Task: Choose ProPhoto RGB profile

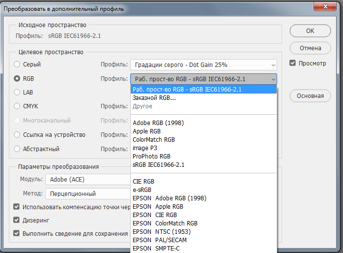Action: 203,157
